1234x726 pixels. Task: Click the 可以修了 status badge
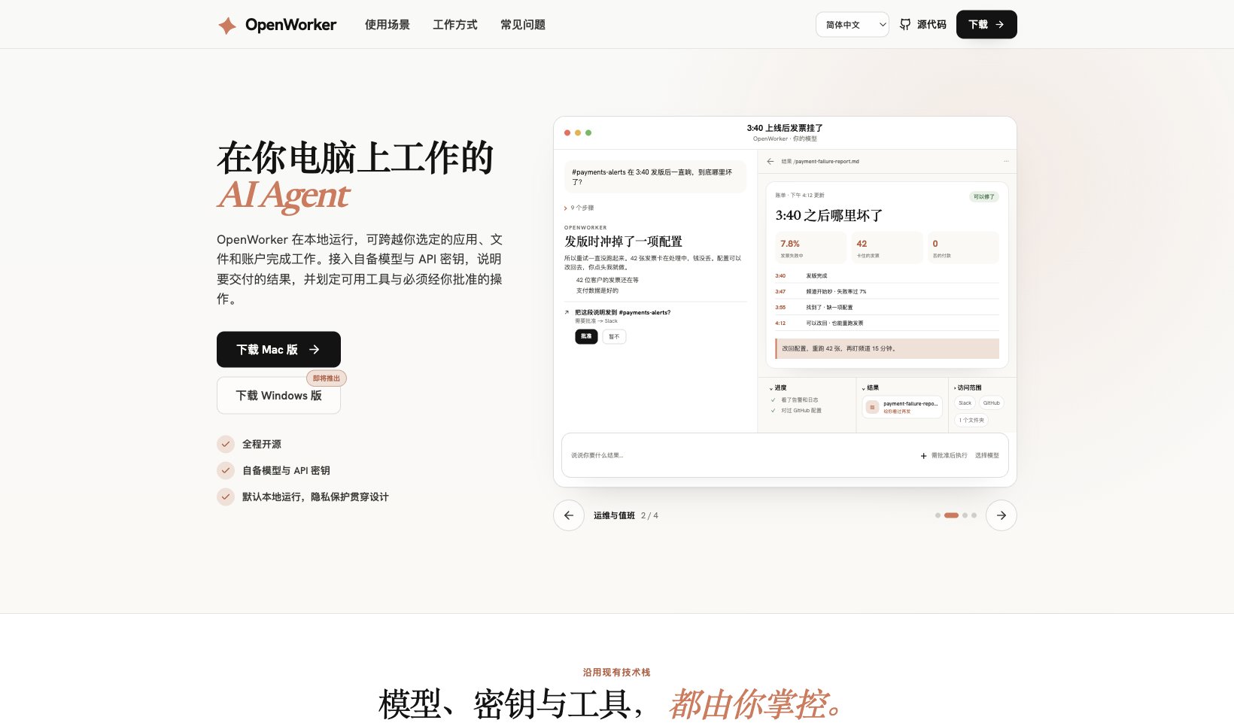[983, 197]
